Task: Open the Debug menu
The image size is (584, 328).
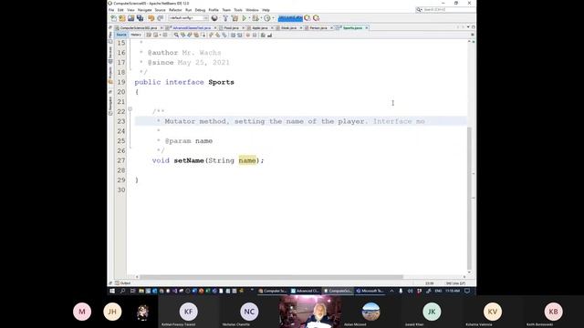Action: (x=200, y=10)
